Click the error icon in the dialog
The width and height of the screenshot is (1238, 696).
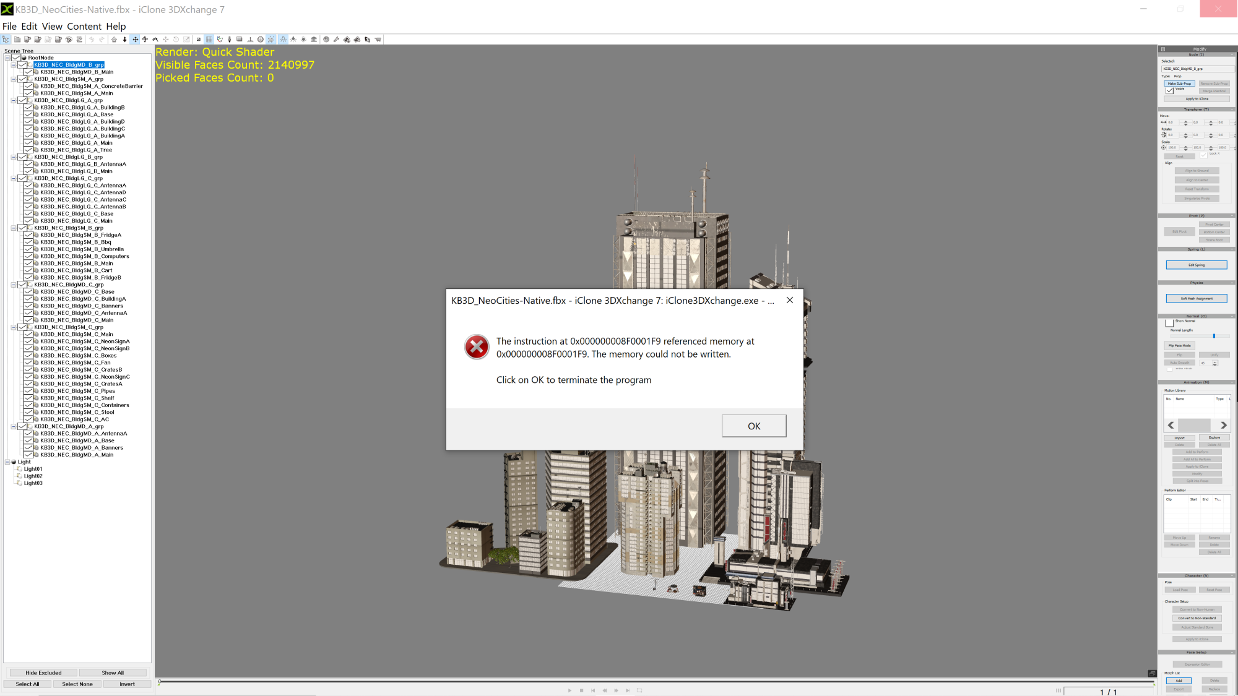477,347
